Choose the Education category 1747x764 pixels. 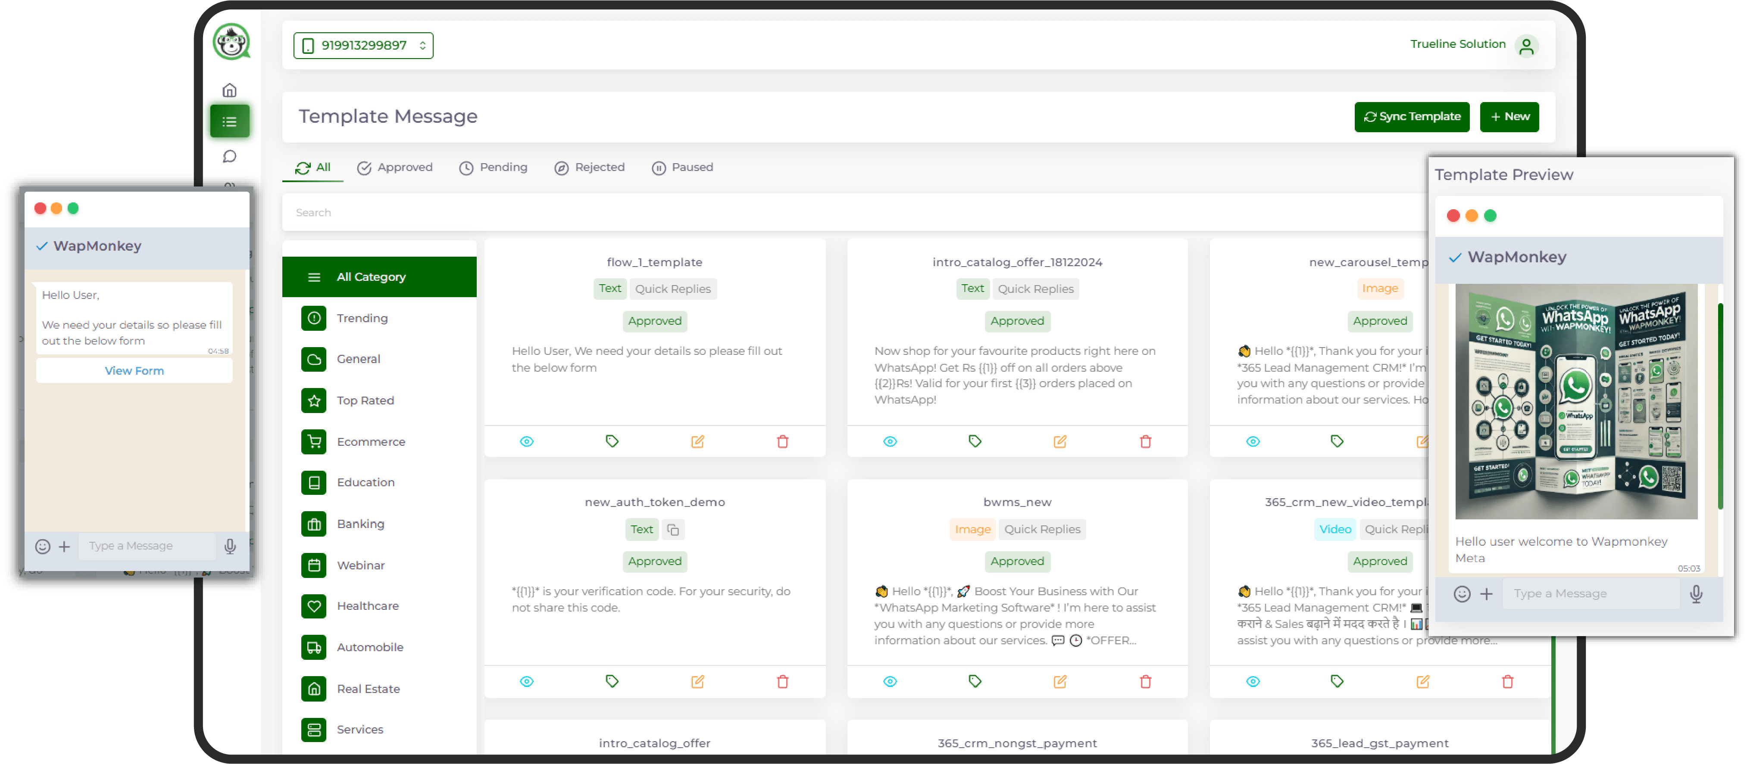(379, 482)
